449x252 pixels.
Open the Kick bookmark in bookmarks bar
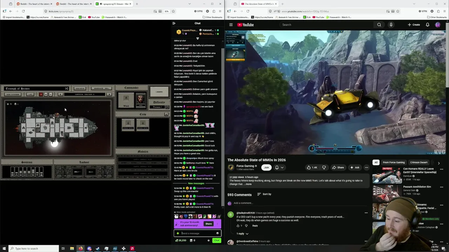(x=82, y=17)
